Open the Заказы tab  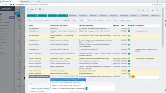[x=82, y=20]
